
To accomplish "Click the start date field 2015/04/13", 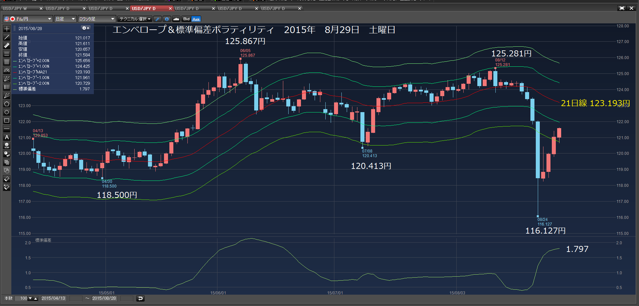I will (x=53, y=298).
